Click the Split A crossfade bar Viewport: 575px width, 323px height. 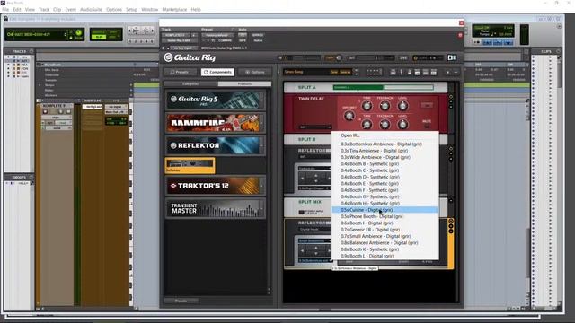point(384,88)
